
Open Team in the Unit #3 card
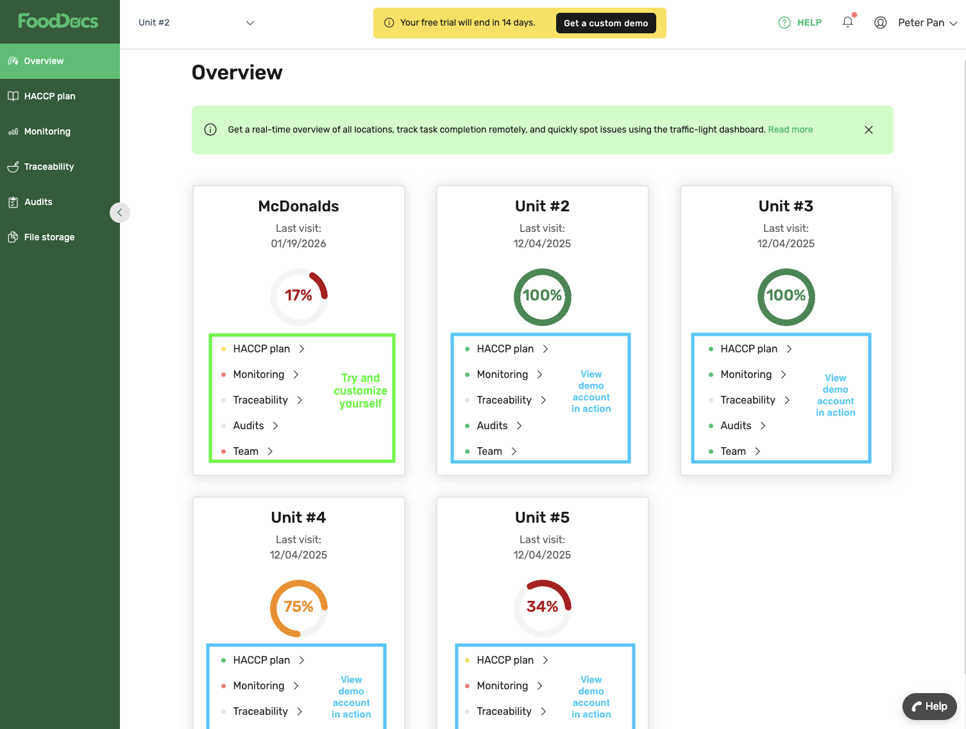click(x=741, y=451)
